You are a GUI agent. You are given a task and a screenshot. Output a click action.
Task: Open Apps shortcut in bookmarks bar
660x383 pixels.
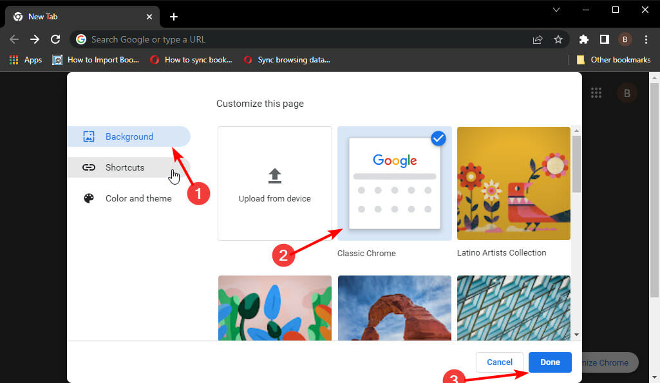(x=25, y=60)
